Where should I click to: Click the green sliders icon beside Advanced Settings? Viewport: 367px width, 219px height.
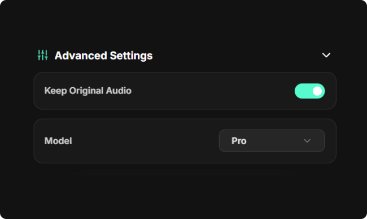tap(43, 55)
